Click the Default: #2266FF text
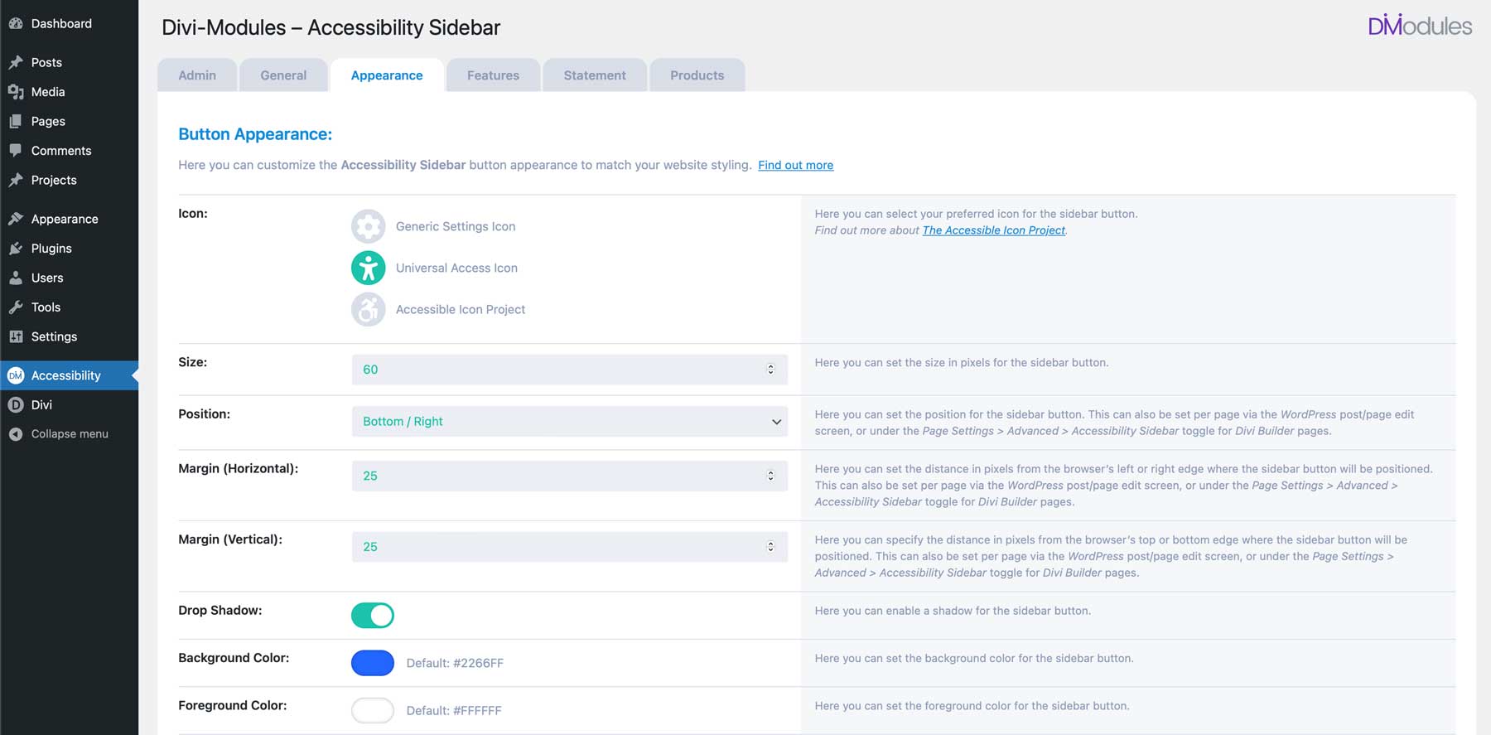1491x735 pixels. pyautogui.click(x=455, y=663)
